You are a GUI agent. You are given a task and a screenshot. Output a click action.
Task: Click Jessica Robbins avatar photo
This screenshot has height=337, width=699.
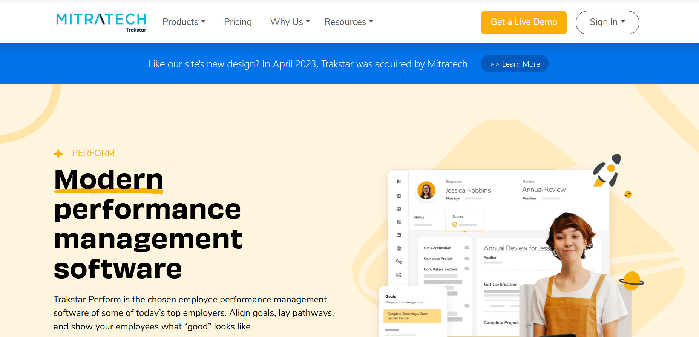[426, 190]
